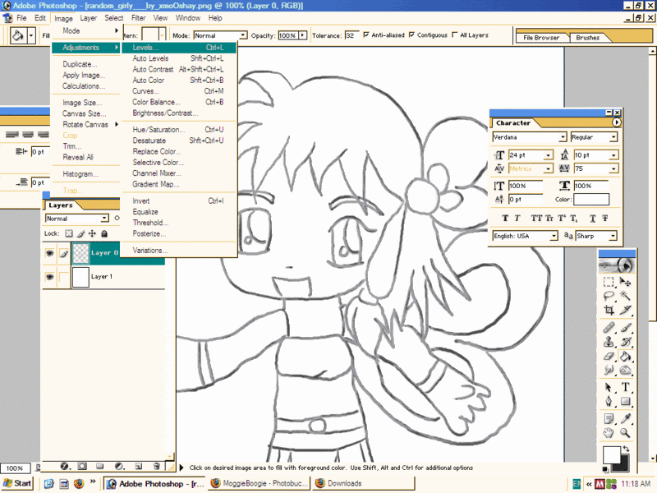Viewport: 657px width, 493px height.
Task: Select the Zoom magnifier tool
Action: click(x=625, y=433)
